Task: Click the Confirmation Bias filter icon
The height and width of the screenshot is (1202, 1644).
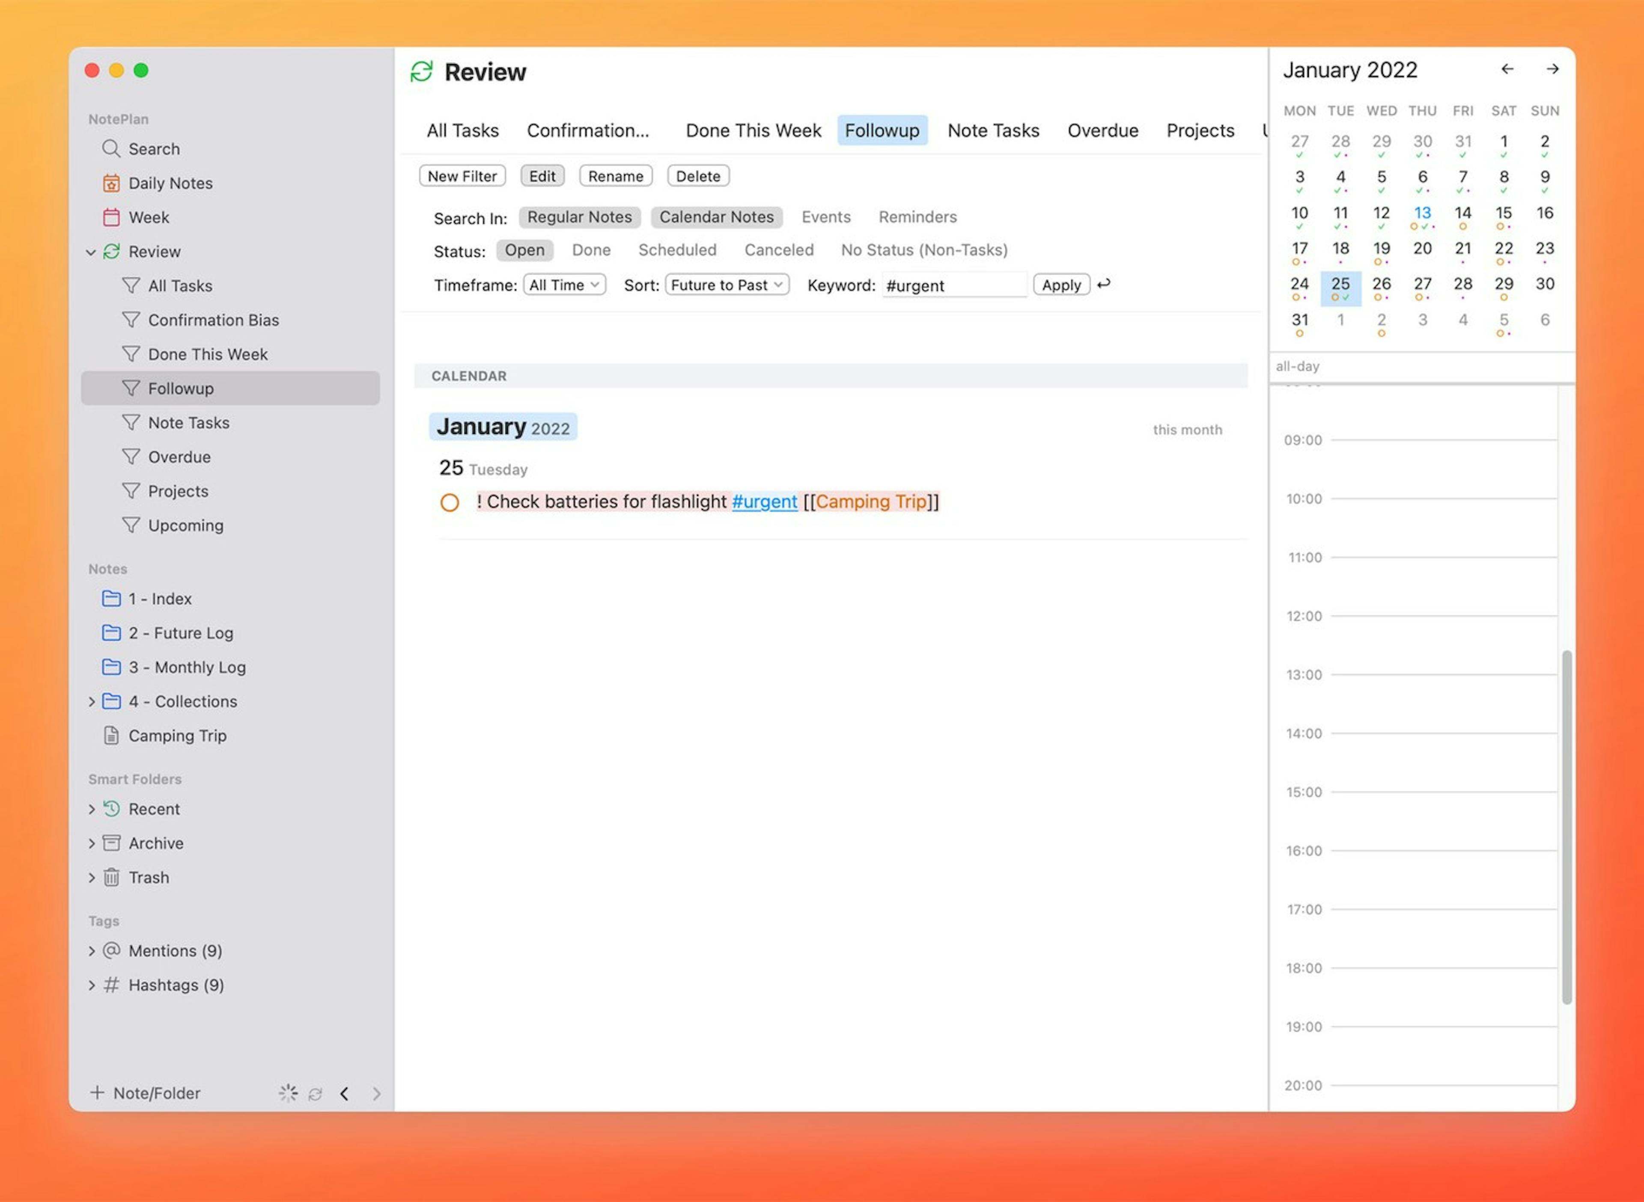Action: (x=131, y=319)
